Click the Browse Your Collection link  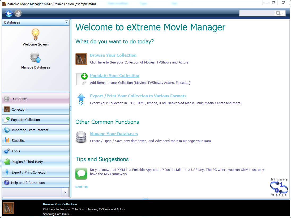click(113, 55)
